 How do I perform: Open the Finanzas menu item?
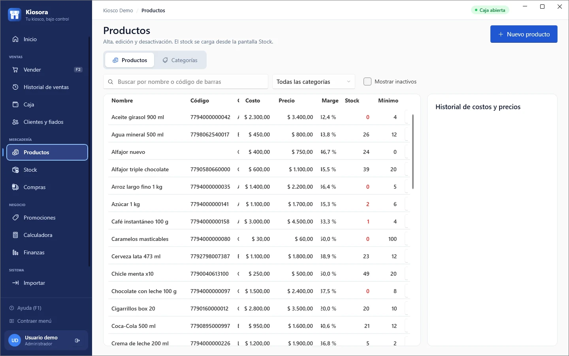(47, 252)
